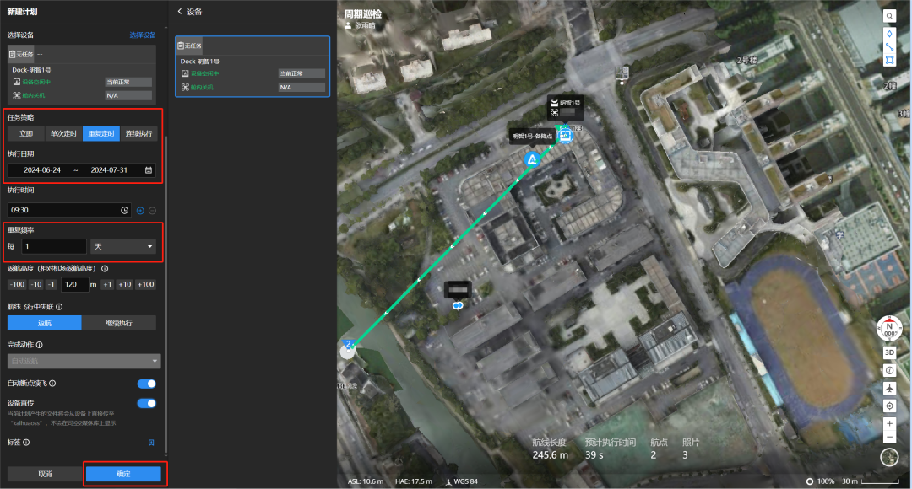Show info for 自动断点续飞
This screenshot has width=912, height=489.
click(x=52, y=384)
